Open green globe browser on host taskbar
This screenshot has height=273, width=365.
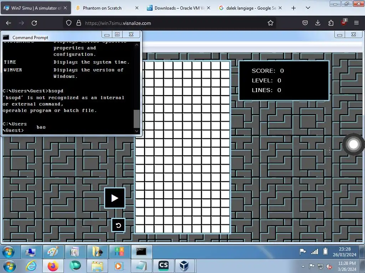point(75,266)
